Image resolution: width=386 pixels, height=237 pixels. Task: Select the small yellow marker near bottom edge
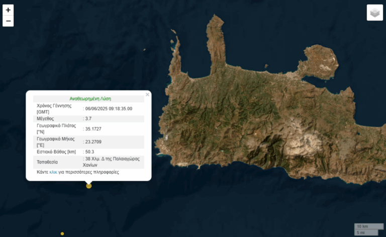[62, 233]
